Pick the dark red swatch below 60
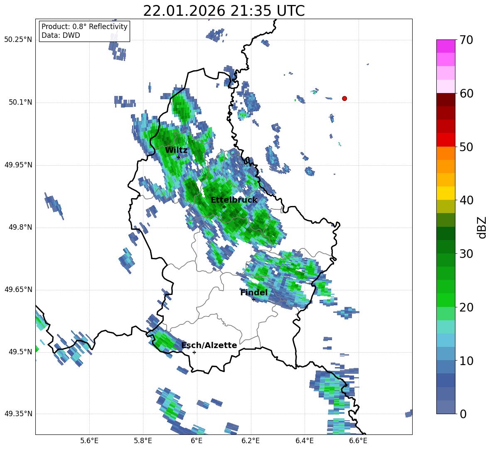Screen dimensions: 492x449 (445, 100)
